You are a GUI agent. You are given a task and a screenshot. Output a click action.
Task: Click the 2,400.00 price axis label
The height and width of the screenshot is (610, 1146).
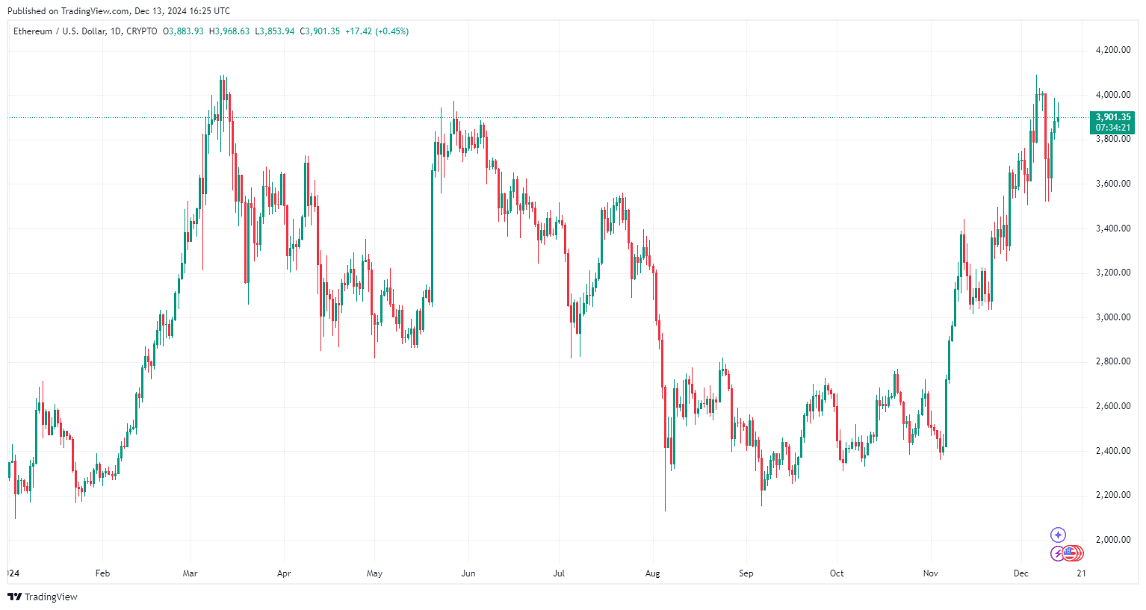click(x=1113, y=451)
